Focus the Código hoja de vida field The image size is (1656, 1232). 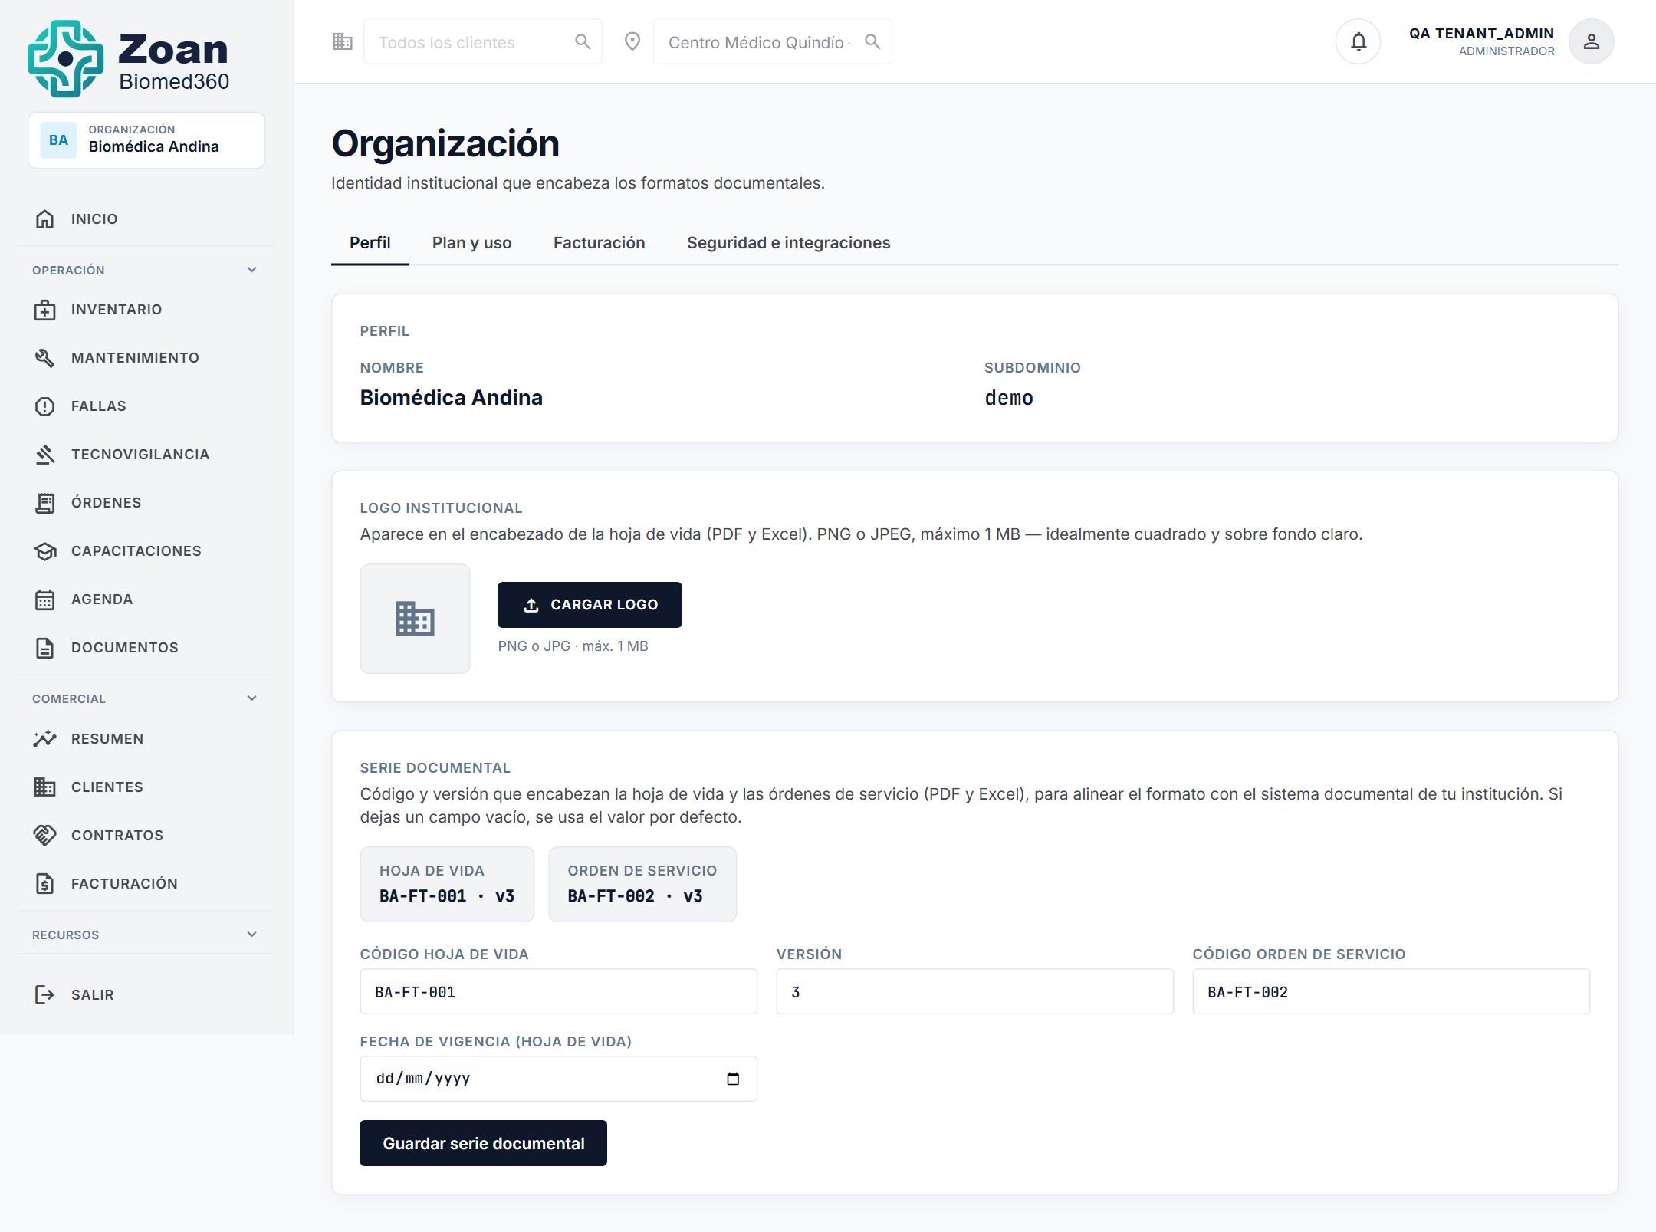tap(559, 992)
